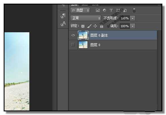
Task: Click the lock all padlock icon
Action: 102,26
